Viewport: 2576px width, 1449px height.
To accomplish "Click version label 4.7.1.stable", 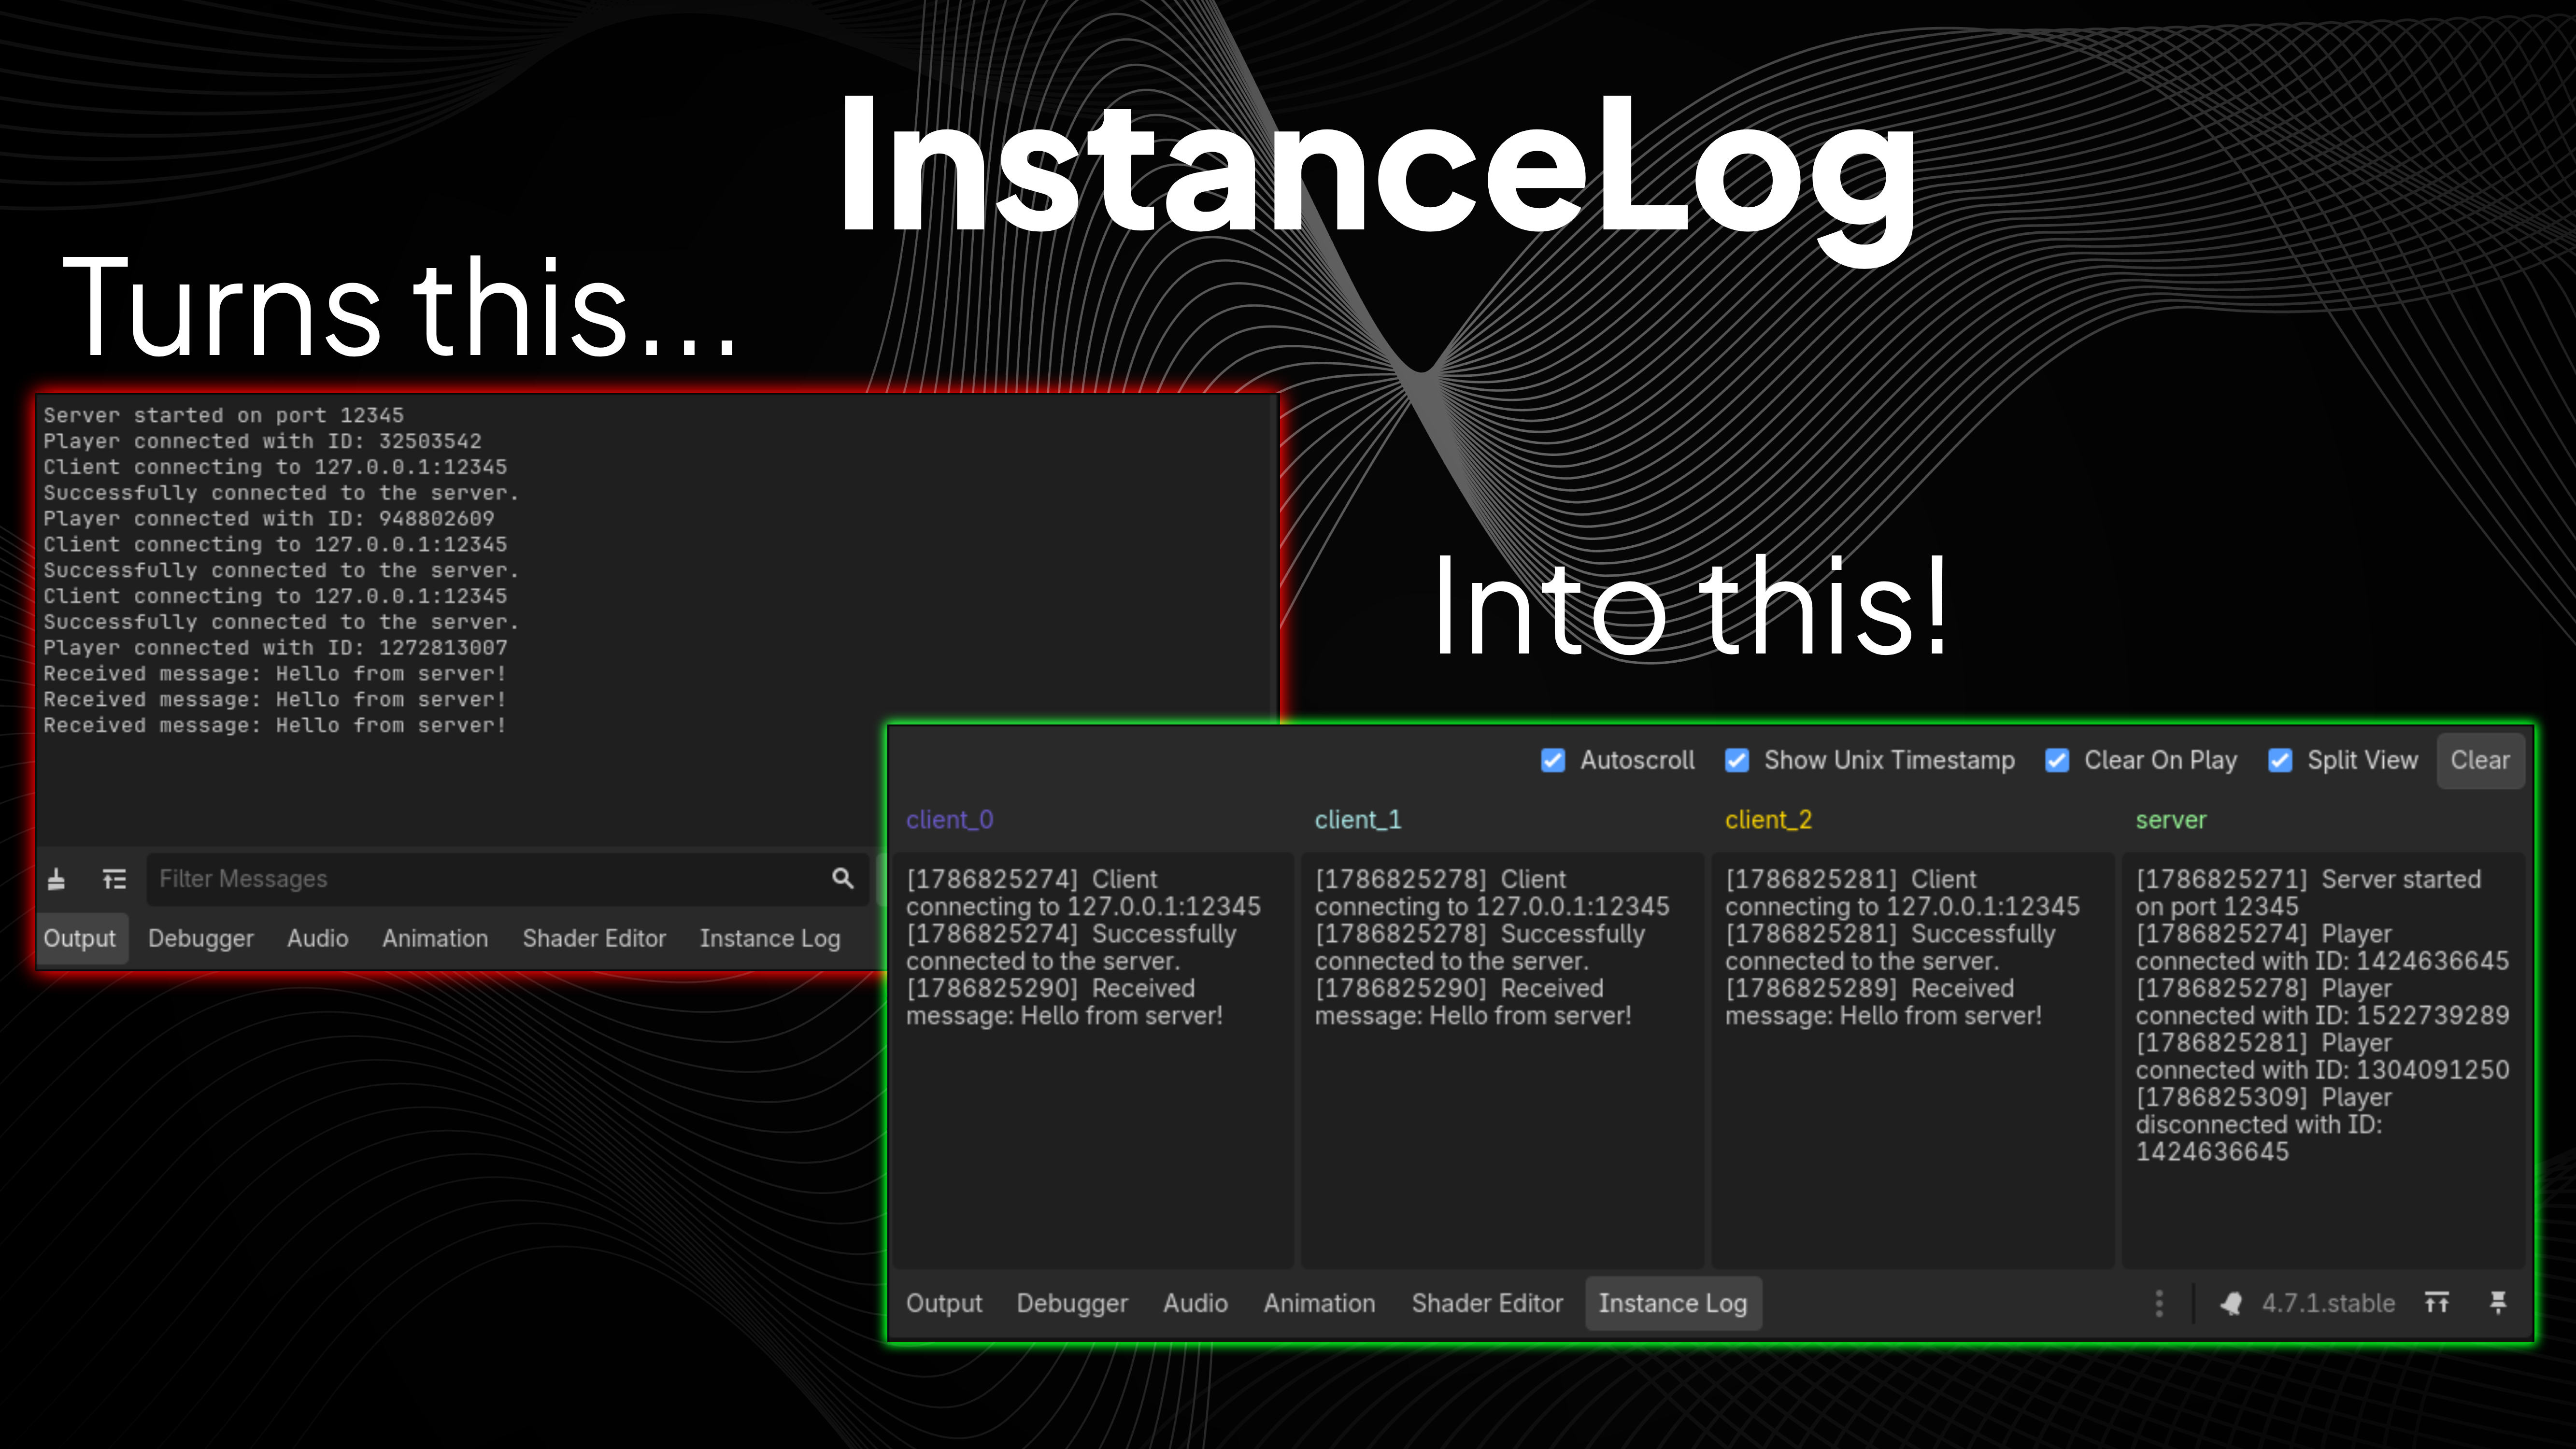I will point(2328,1303).
